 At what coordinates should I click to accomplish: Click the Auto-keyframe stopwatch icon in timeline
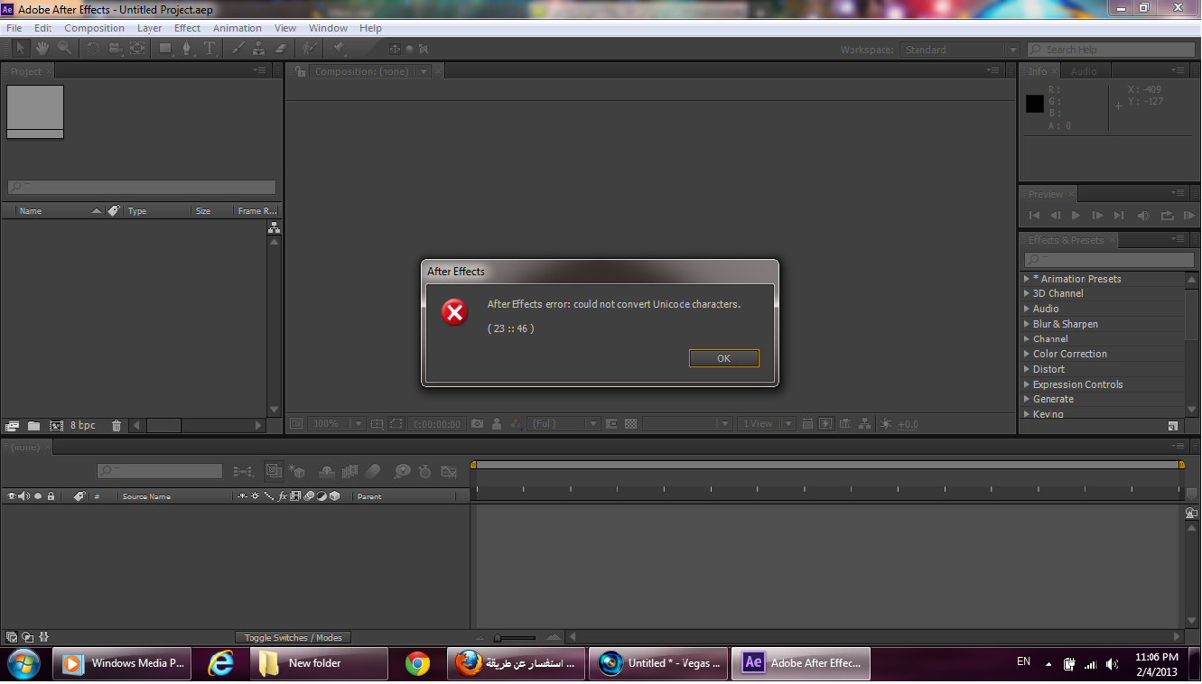pos(424,471)
